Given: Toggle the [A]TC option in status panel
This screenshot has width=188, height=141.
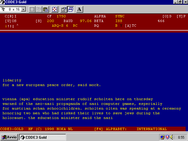Looking at the screenshot, I should 131,26.
